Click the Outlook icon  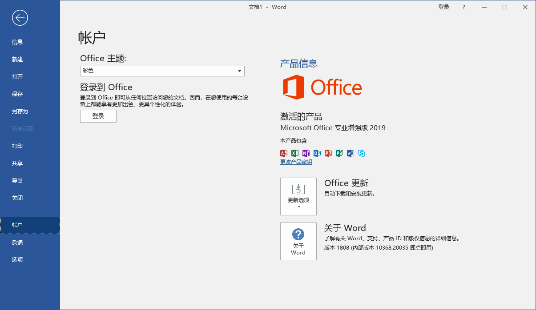[x=317, y=153]
